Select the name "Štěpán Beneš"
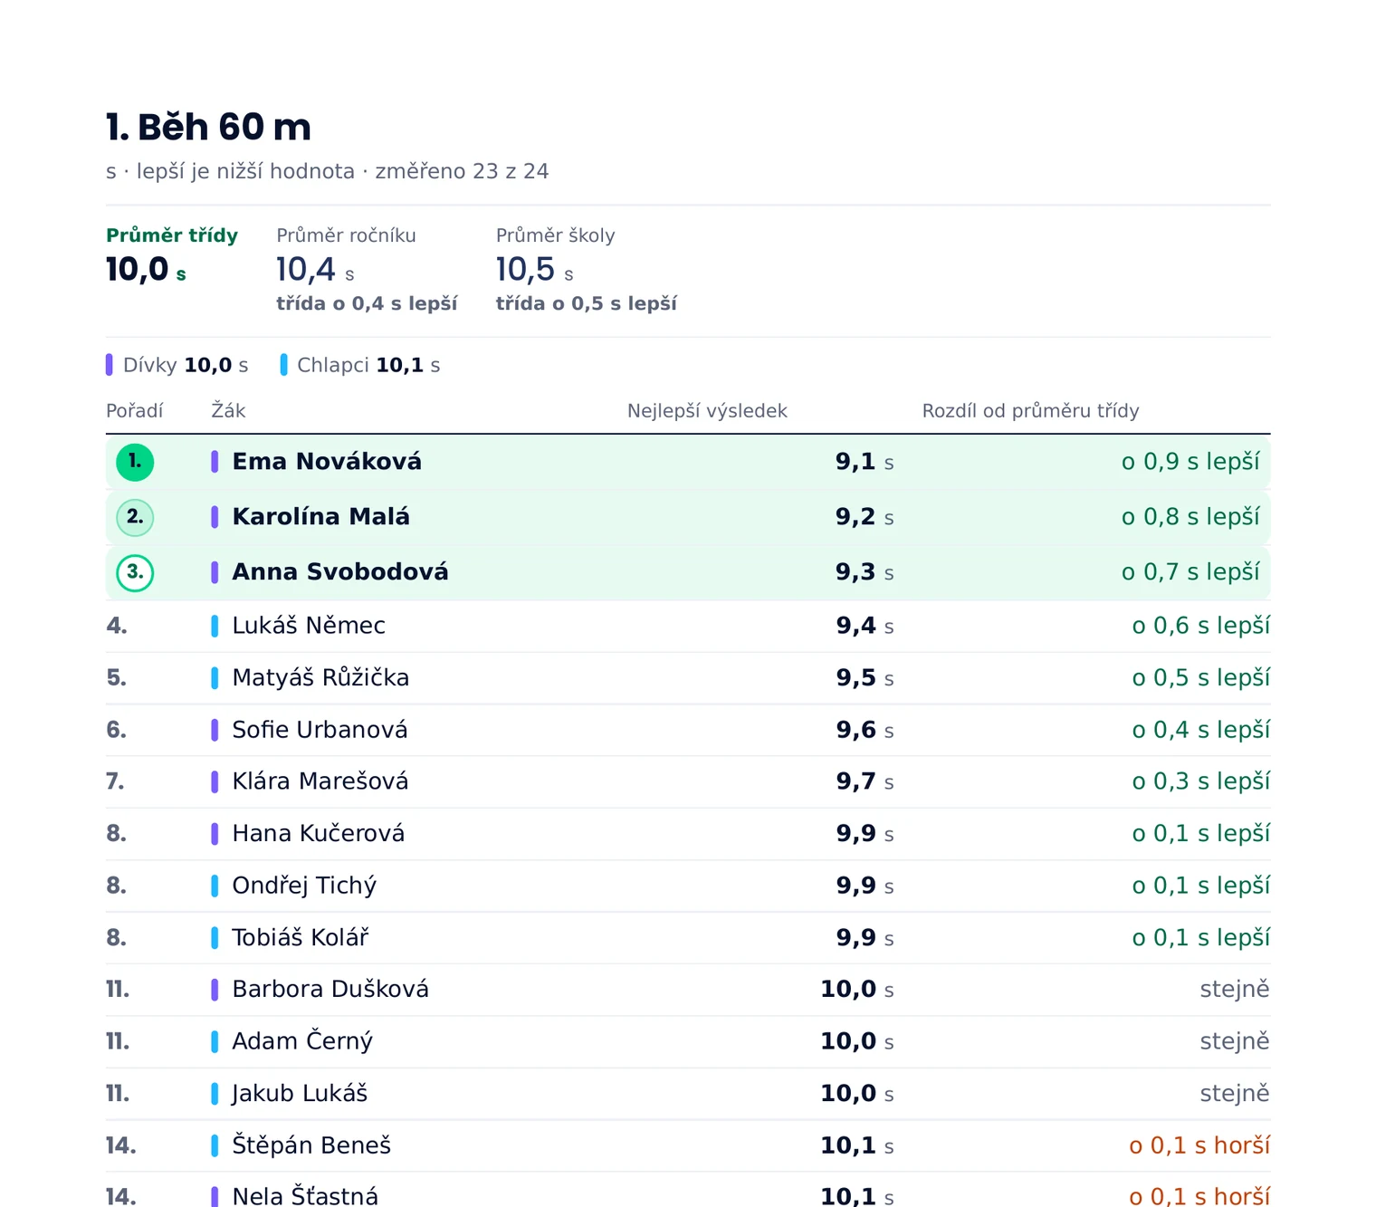 311,1145
